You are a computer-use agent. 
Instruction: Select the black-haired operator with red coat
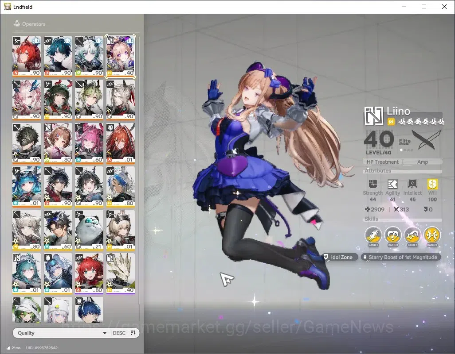tap(58, 186)
